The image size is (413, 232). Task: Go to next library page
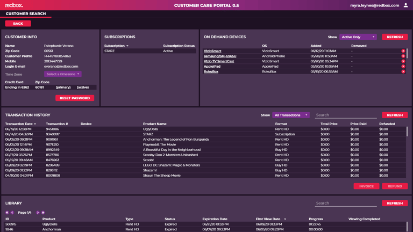click(x=38, y=213)
